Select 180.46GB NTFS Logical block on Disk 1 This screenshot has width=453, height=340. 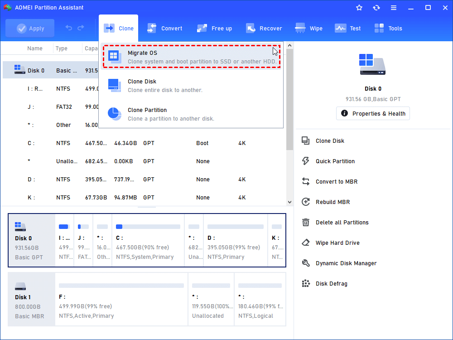tap(260, 299)
